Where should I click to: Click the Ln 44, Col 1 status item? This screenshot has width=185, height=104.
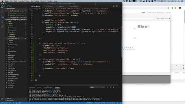(90, 103)
